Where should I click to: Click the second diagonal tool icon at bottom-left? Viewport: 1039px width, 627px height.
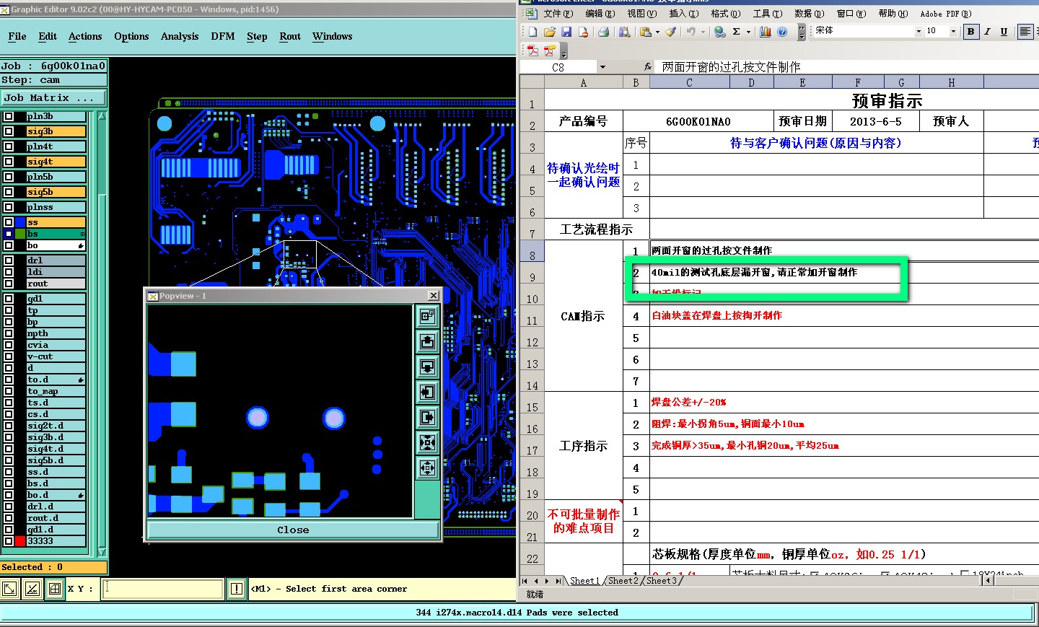[32, 589]
